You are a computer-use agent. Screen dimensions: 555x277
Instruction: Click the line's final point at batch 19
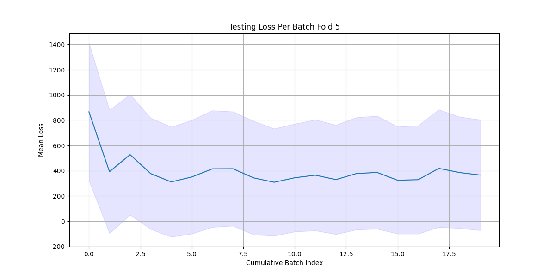480,175
